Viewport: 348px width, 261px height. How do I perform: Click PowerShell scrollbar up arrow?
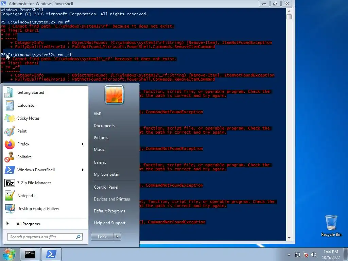pos(289,11)
